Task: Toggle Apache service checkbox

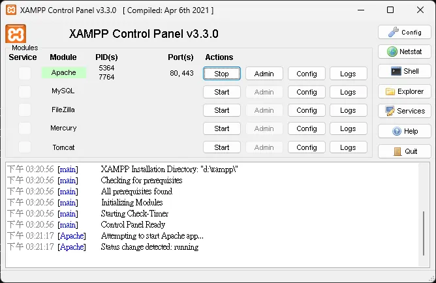Action: coord(25,73)
